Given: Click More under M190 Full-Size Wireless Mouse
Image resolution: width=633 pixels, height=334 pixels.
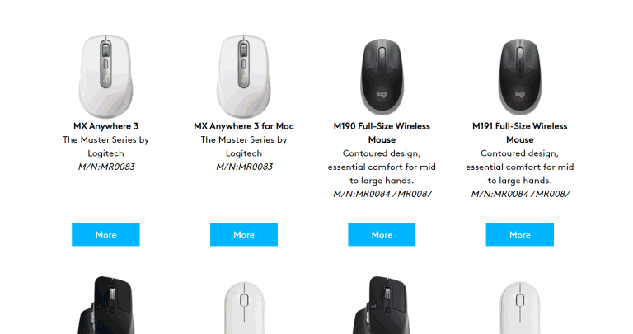Looking at the screenshot, I should [382, 234].
